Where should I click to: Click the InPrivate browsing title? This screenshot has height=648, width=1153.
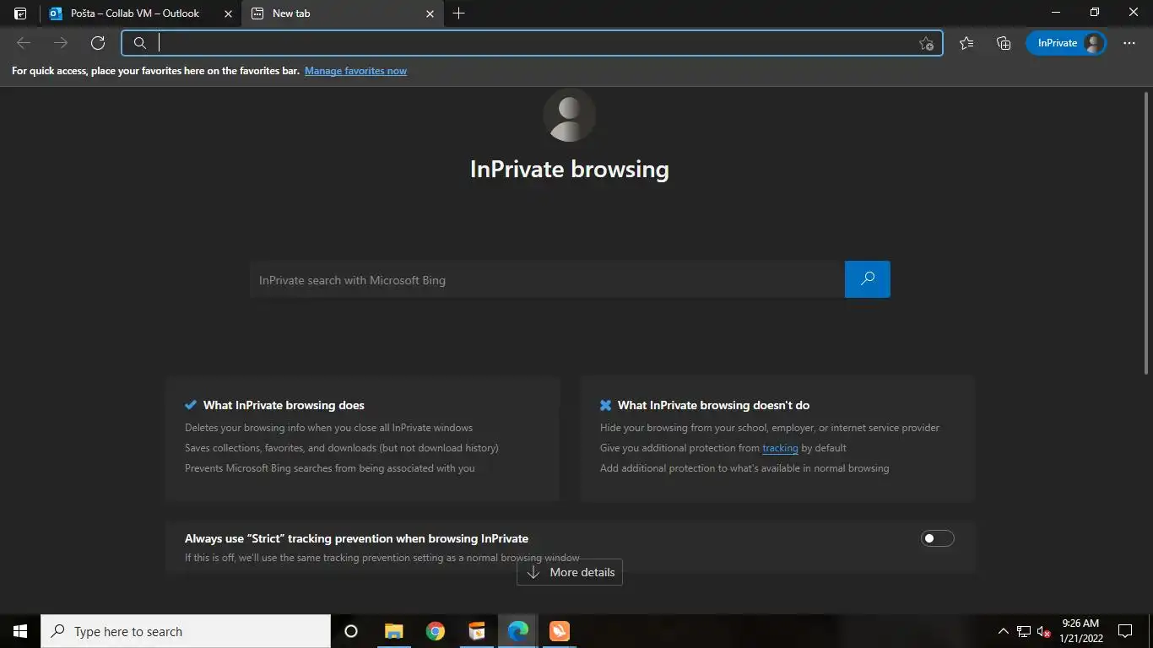pos(570,169)
